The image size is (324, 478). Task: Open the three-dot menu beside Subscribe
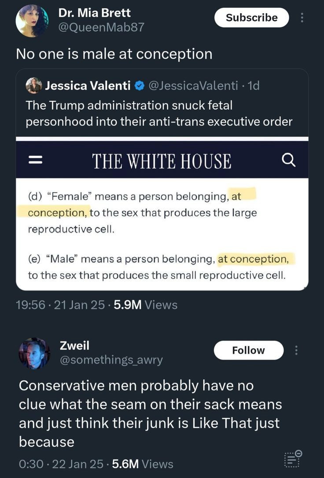pyautogui.click(x=302, y=18)
